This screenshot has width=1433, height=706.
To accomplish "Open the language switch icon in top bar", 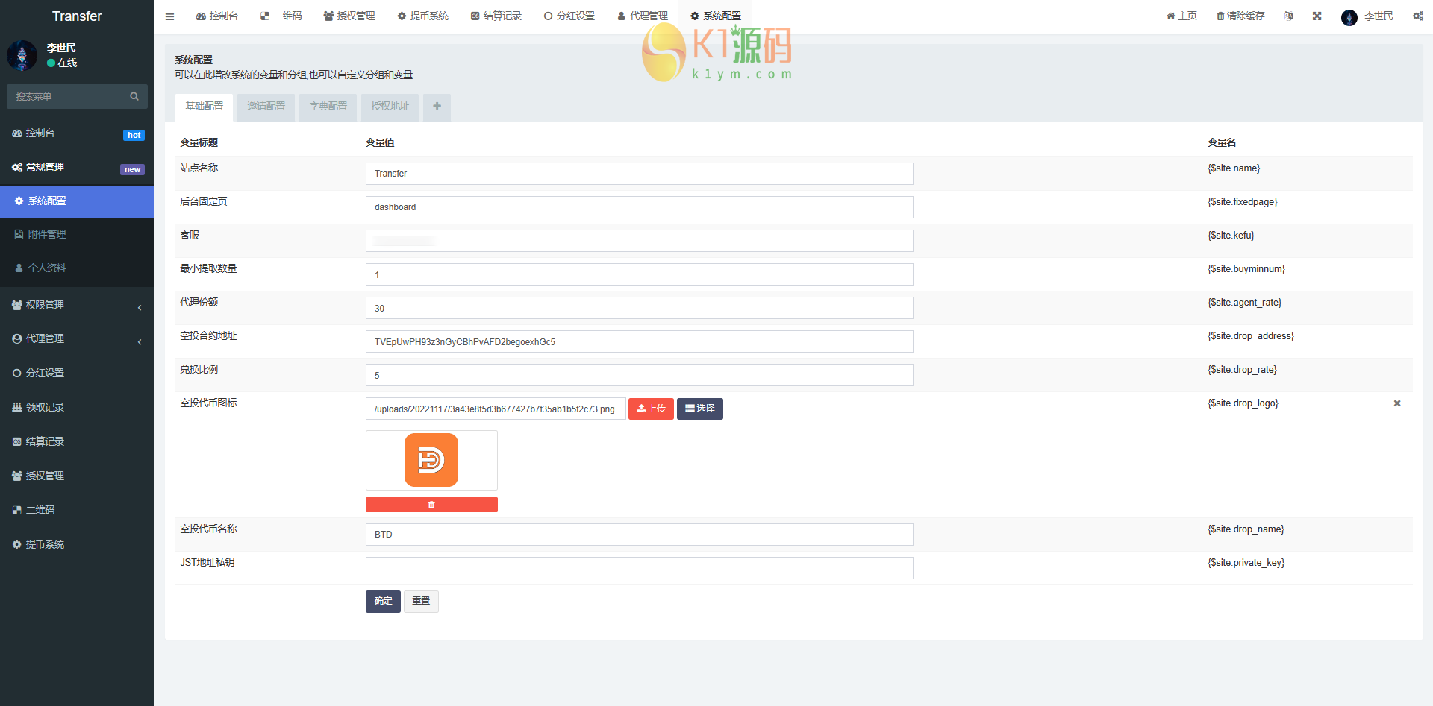I will coord(1288,16).
